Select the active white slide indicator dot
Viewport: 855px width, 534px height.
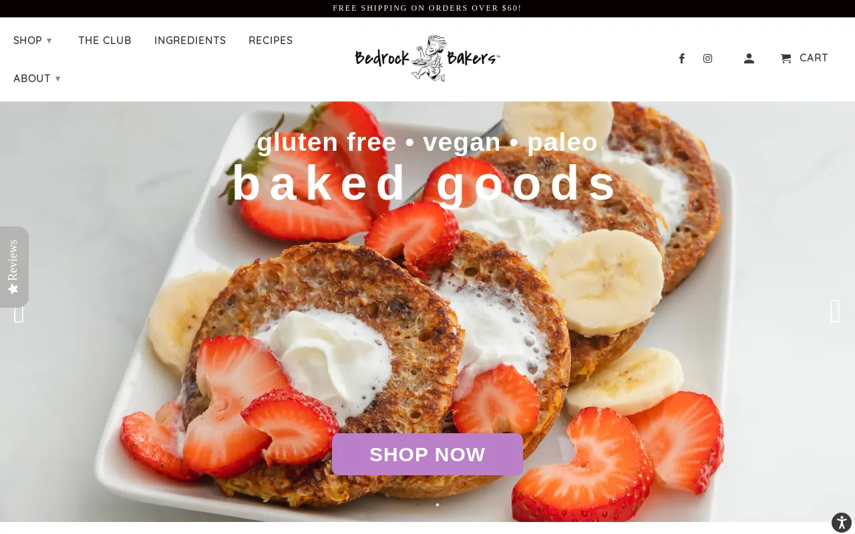point(438,505)
